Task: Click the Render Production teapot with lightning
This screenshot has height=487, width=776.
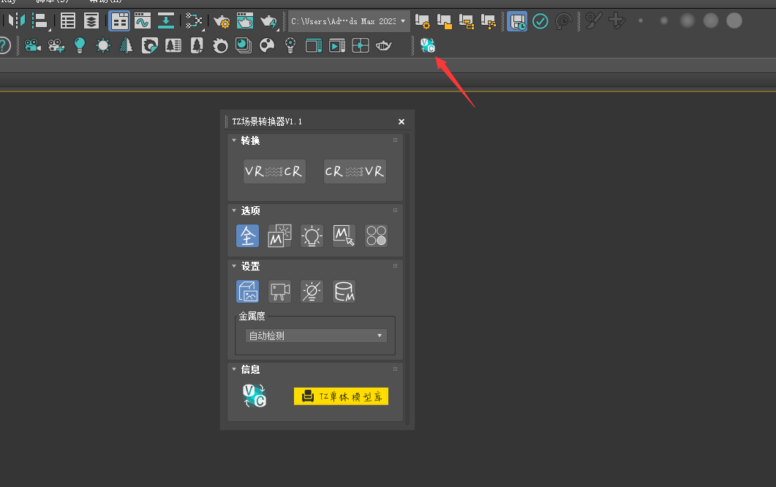Action: pyautogui.click(x=268, y=21)
